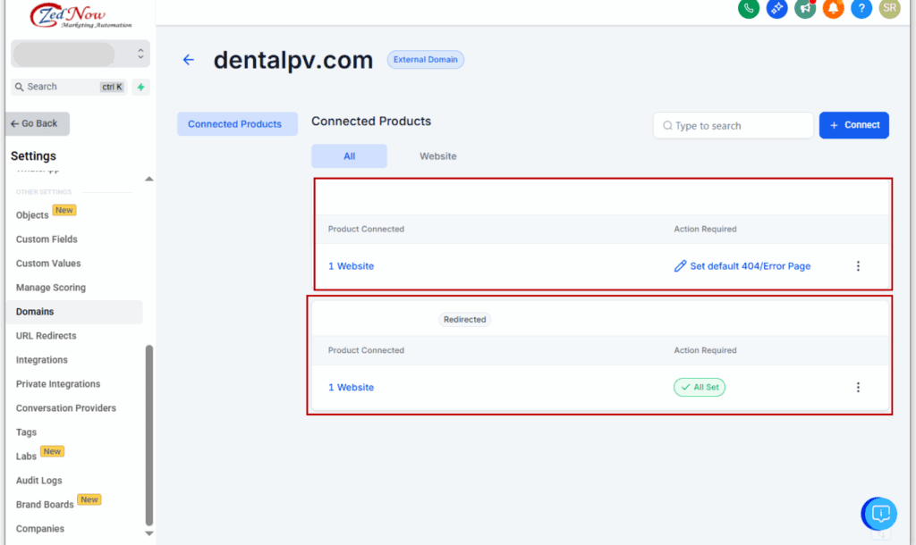The height and width of the screenshot is (545, 916).
Task: Focus the sidebar Search field
Action: pos(69,87)
